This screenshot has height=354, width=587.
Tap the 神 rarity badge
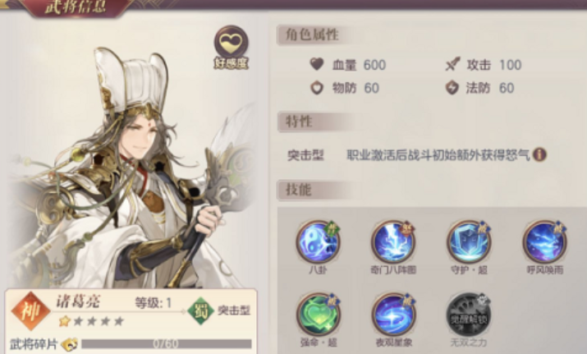30,311
